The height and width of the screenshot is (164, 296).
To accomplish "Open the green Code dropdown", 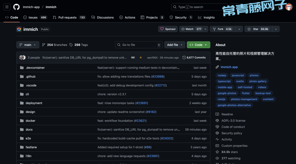I will click(x=198, y=45).
